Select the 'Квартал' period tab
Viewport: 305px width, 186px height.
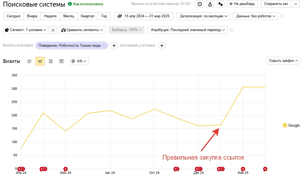87,16
